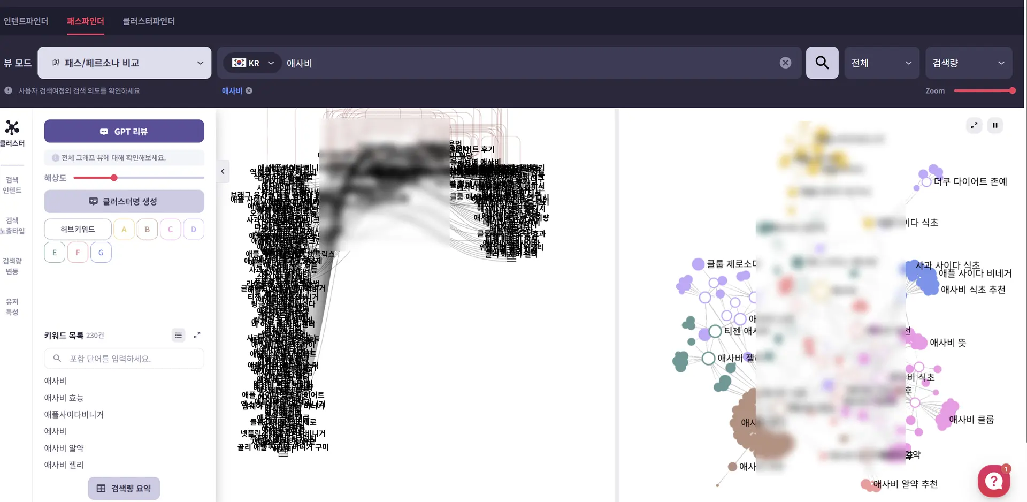
Task: Click the 애사비 식초 추천 graph node
Action: [931, 289]
